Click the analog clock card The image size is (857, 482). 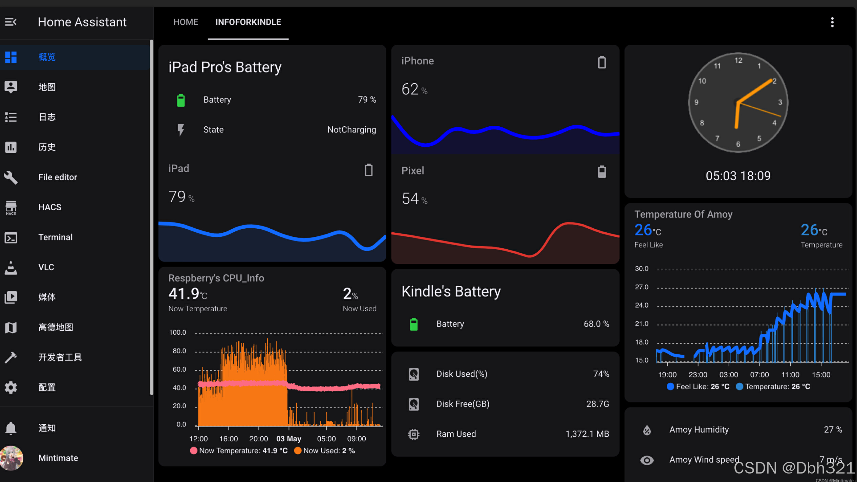tap(738, 103)
